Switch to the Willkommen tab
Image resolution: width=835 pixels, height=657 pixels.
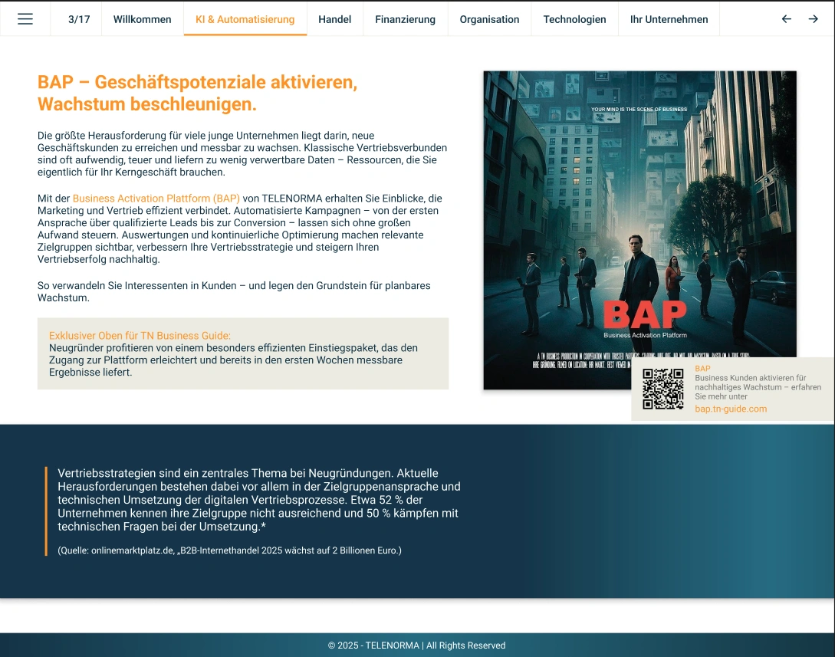click(142, 19)
